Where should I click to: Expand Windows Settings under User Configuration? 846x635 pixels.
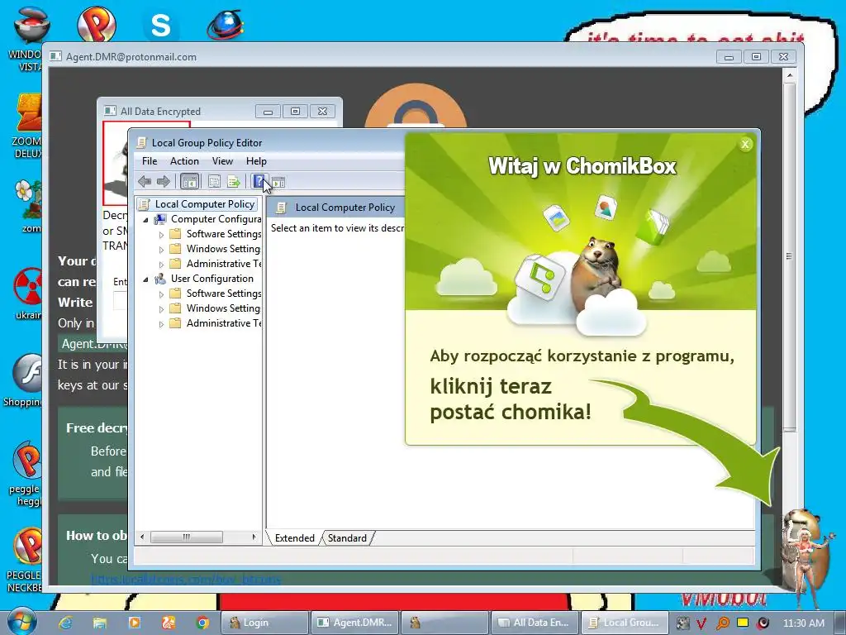(161, 309)
